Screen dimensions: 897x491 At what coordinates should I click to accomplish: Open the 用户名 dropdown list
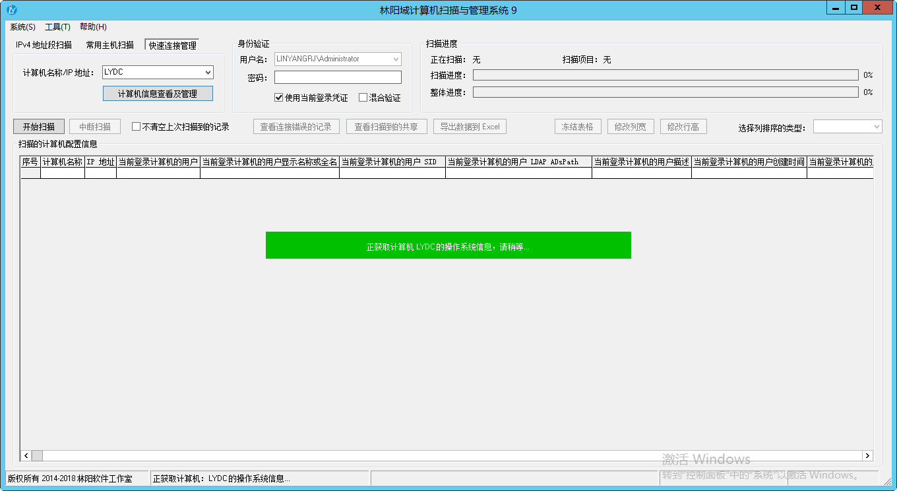pyautogui.click(x=396, y=59)
